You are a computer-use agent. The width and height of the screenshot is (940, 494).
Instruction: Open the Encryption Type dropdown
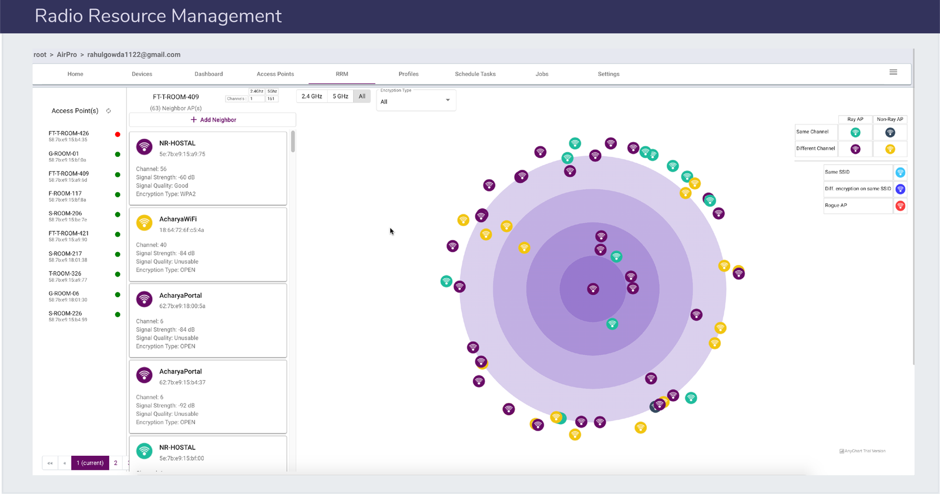coord(416,101)
